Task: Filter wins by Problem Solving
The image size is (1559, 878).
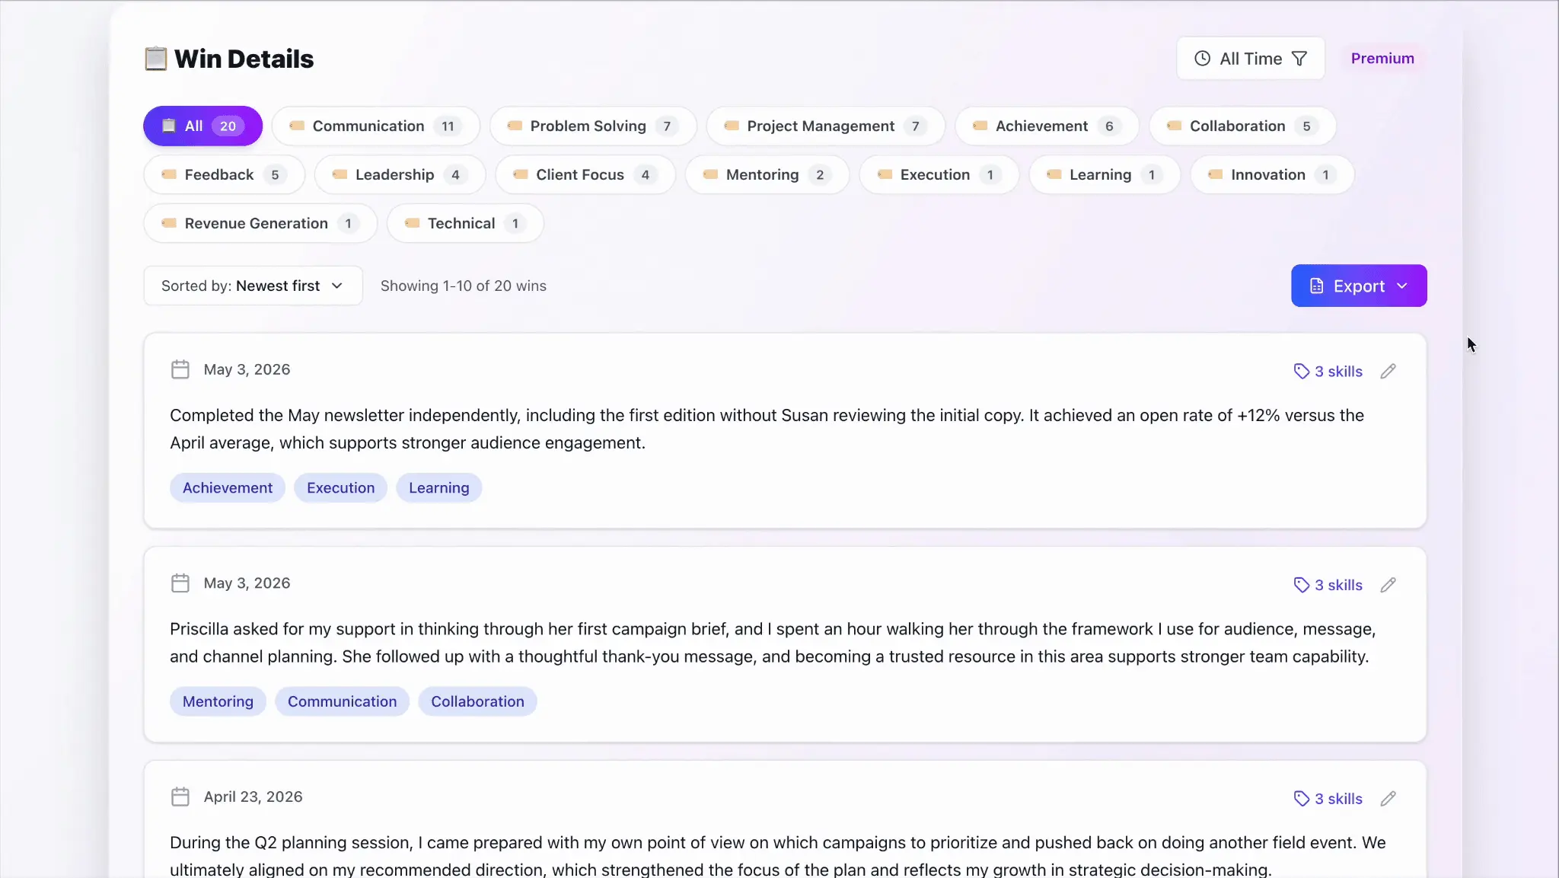Action: point(593,126)
